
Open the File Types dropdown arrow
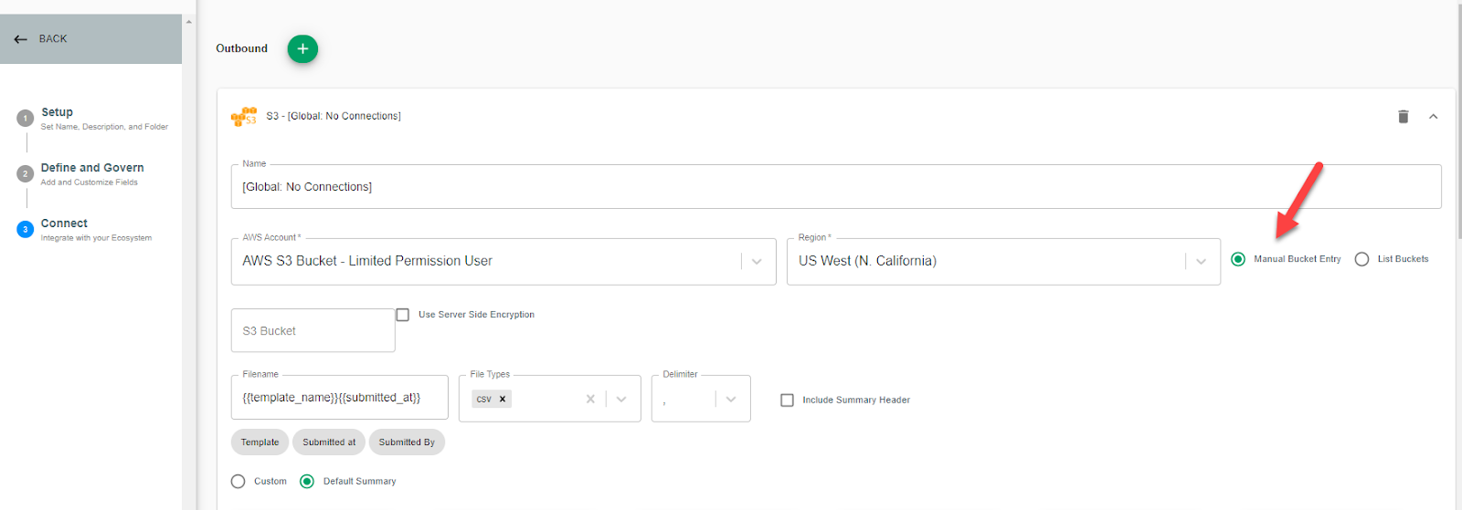point(621,399)
